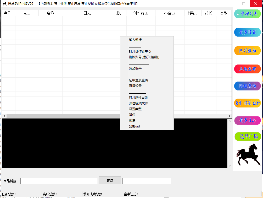Choose 选中登录直播 menu option
The height and width of the screenshot is (198, 263).
[x=138, y=80]
